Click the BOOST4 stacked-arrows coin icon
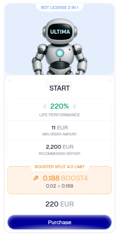This screenshot has height=236, width=117. point(36,178)
